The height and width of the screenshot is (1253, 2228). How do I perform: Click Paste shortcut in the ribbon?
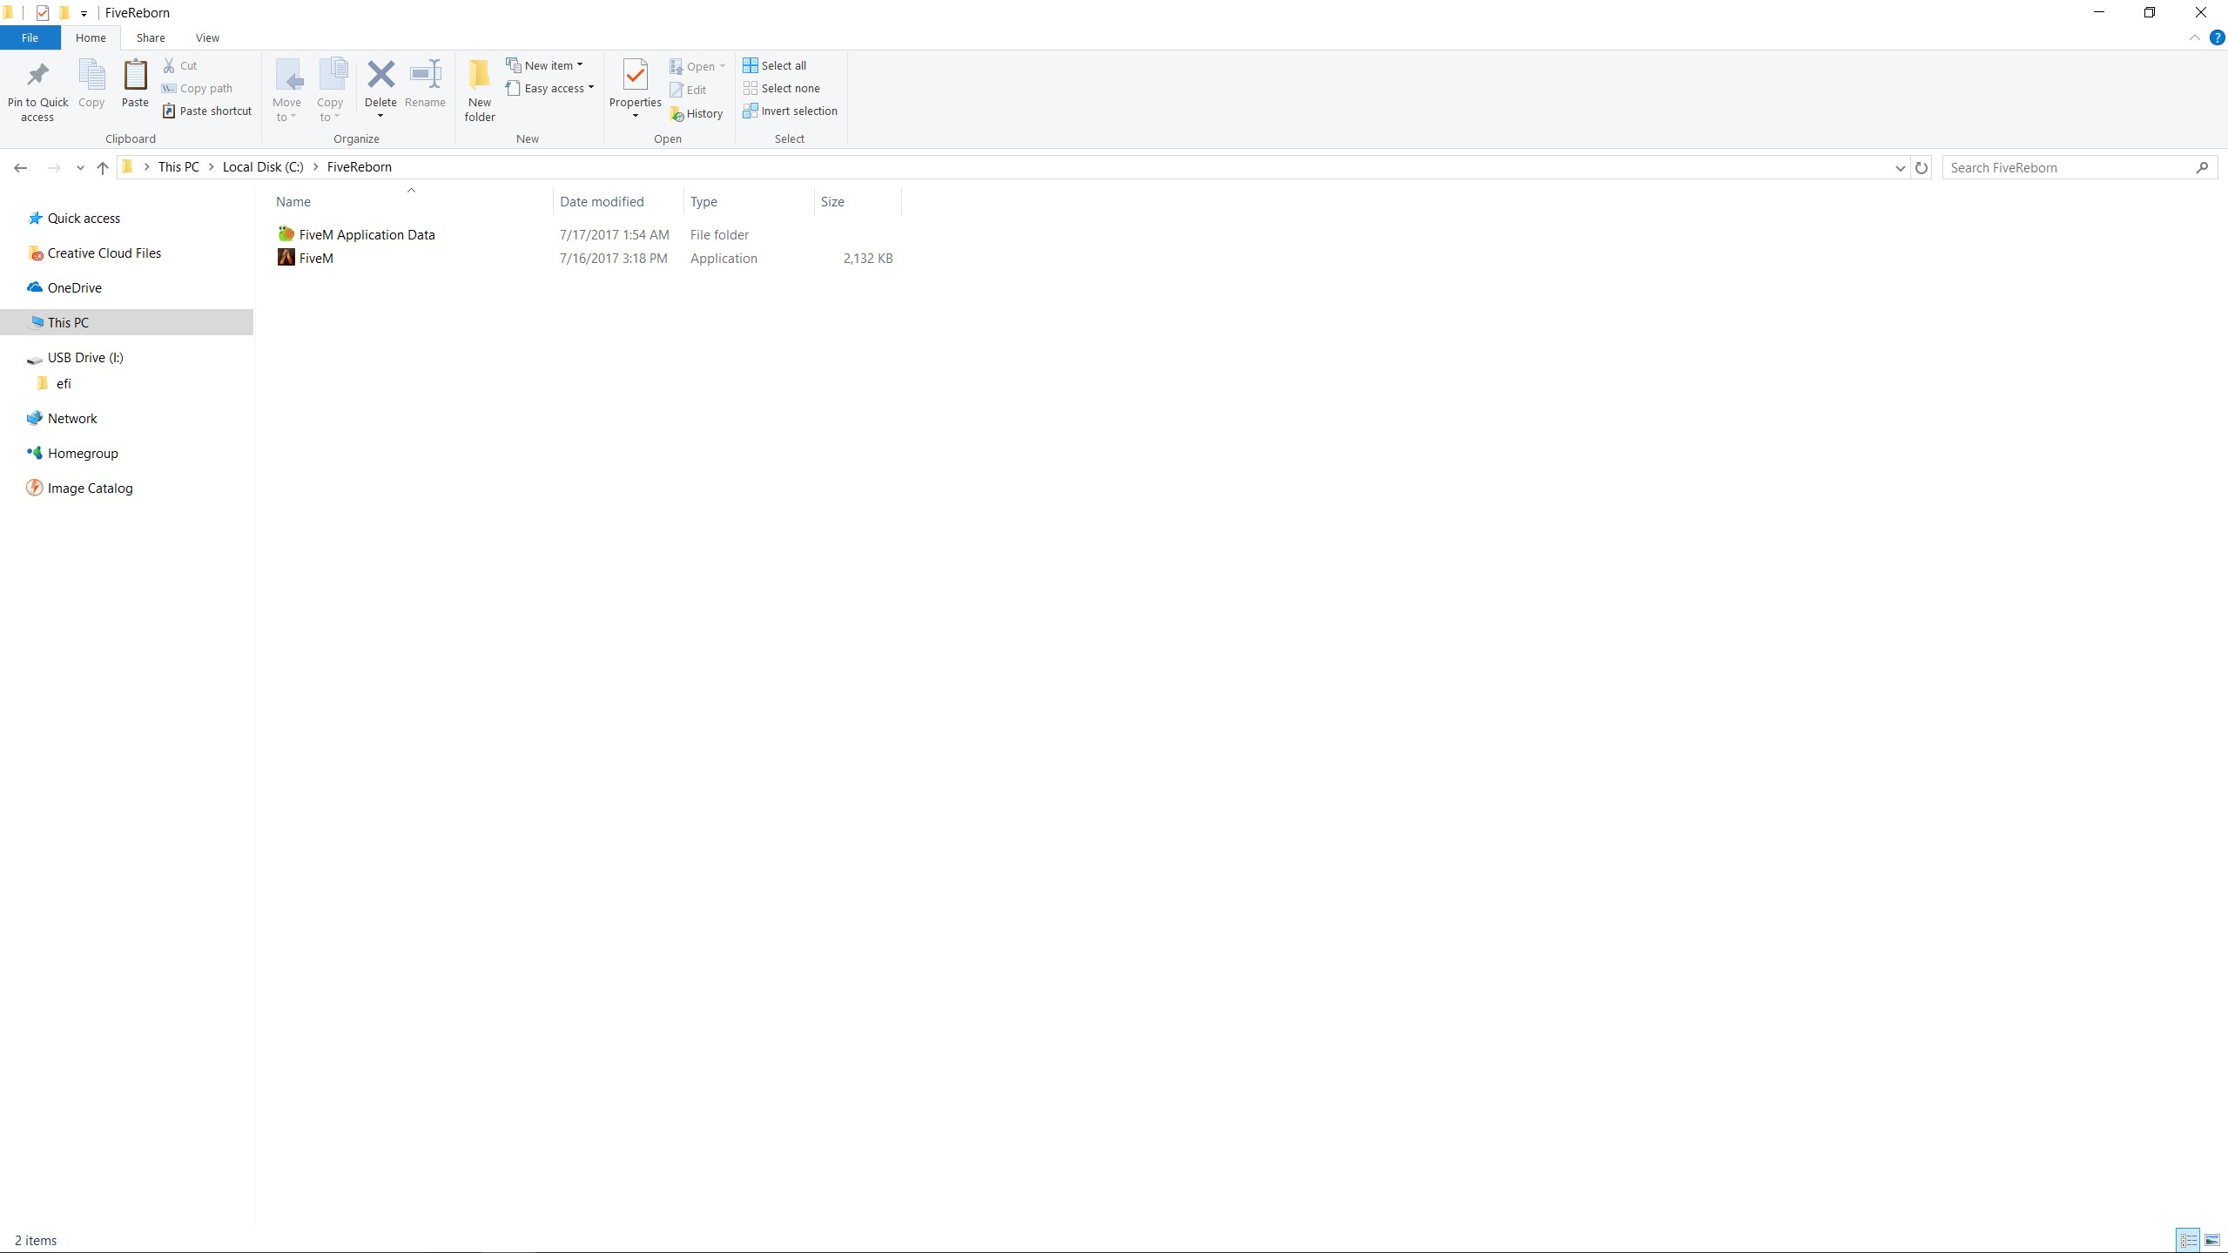207,111
